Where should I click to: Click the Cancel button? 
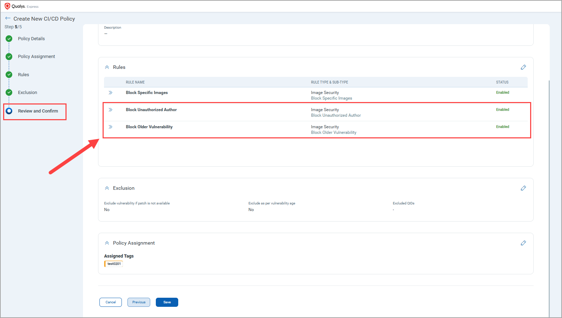111,302
